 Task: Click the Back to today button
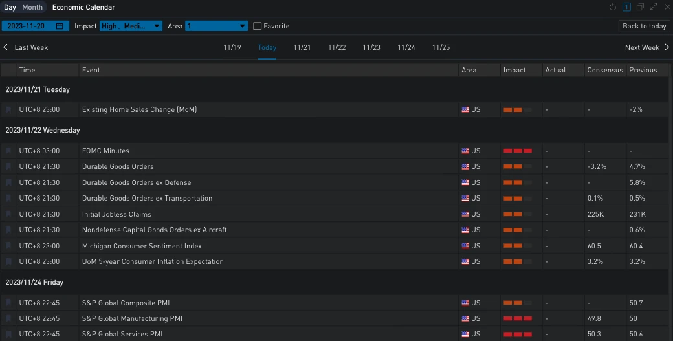pyautogui.click(x=644, y=27)
